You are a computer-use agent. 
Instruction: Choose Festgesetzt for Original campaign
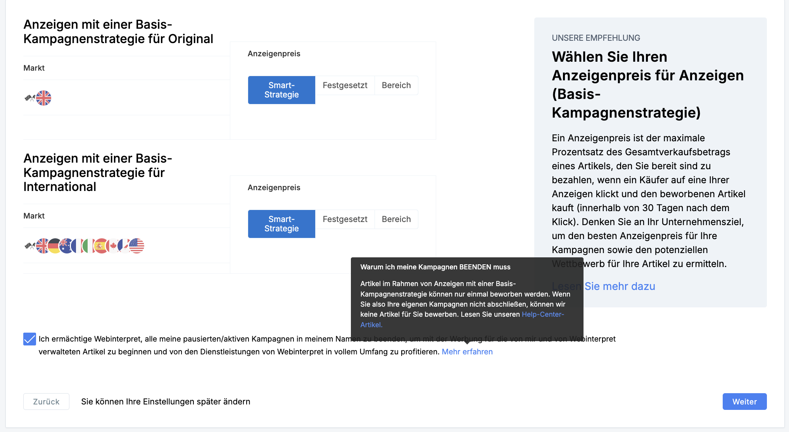point(345,85)
